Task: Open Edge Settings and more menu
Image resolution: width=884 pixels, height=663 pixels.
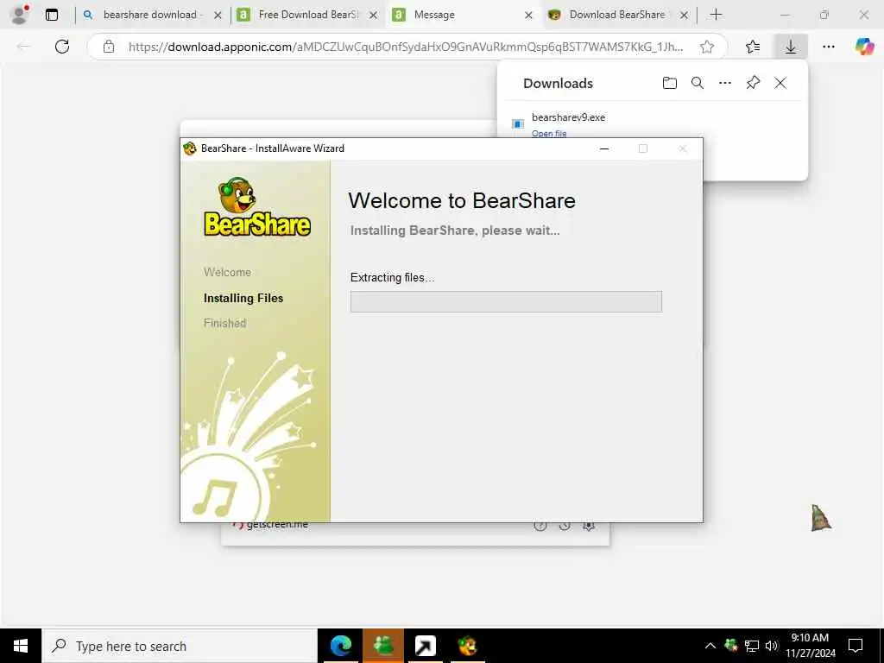Action: click(x=828, y=47)
